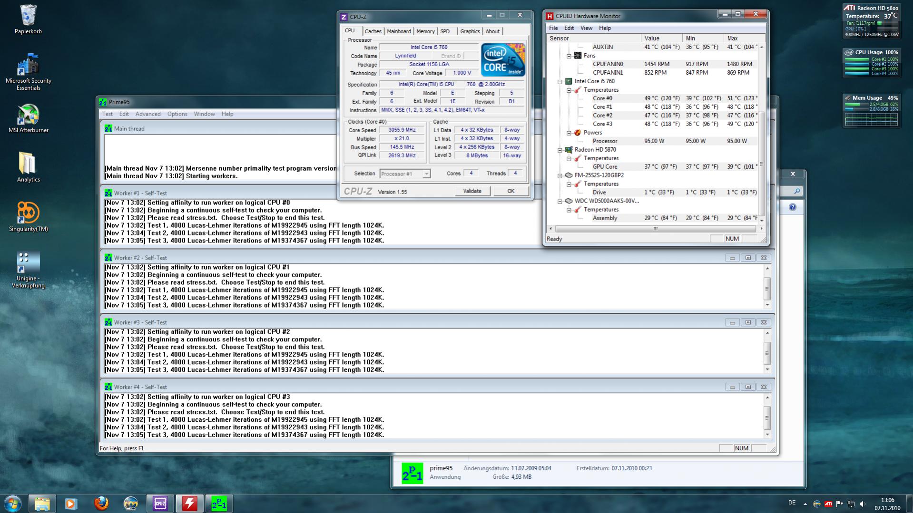Click the Intel Core i5 logo in CPU-Z

pos(503,59)
